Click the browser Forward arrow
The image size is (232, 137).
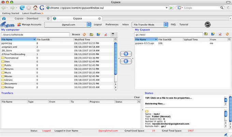tap(12, 8)
